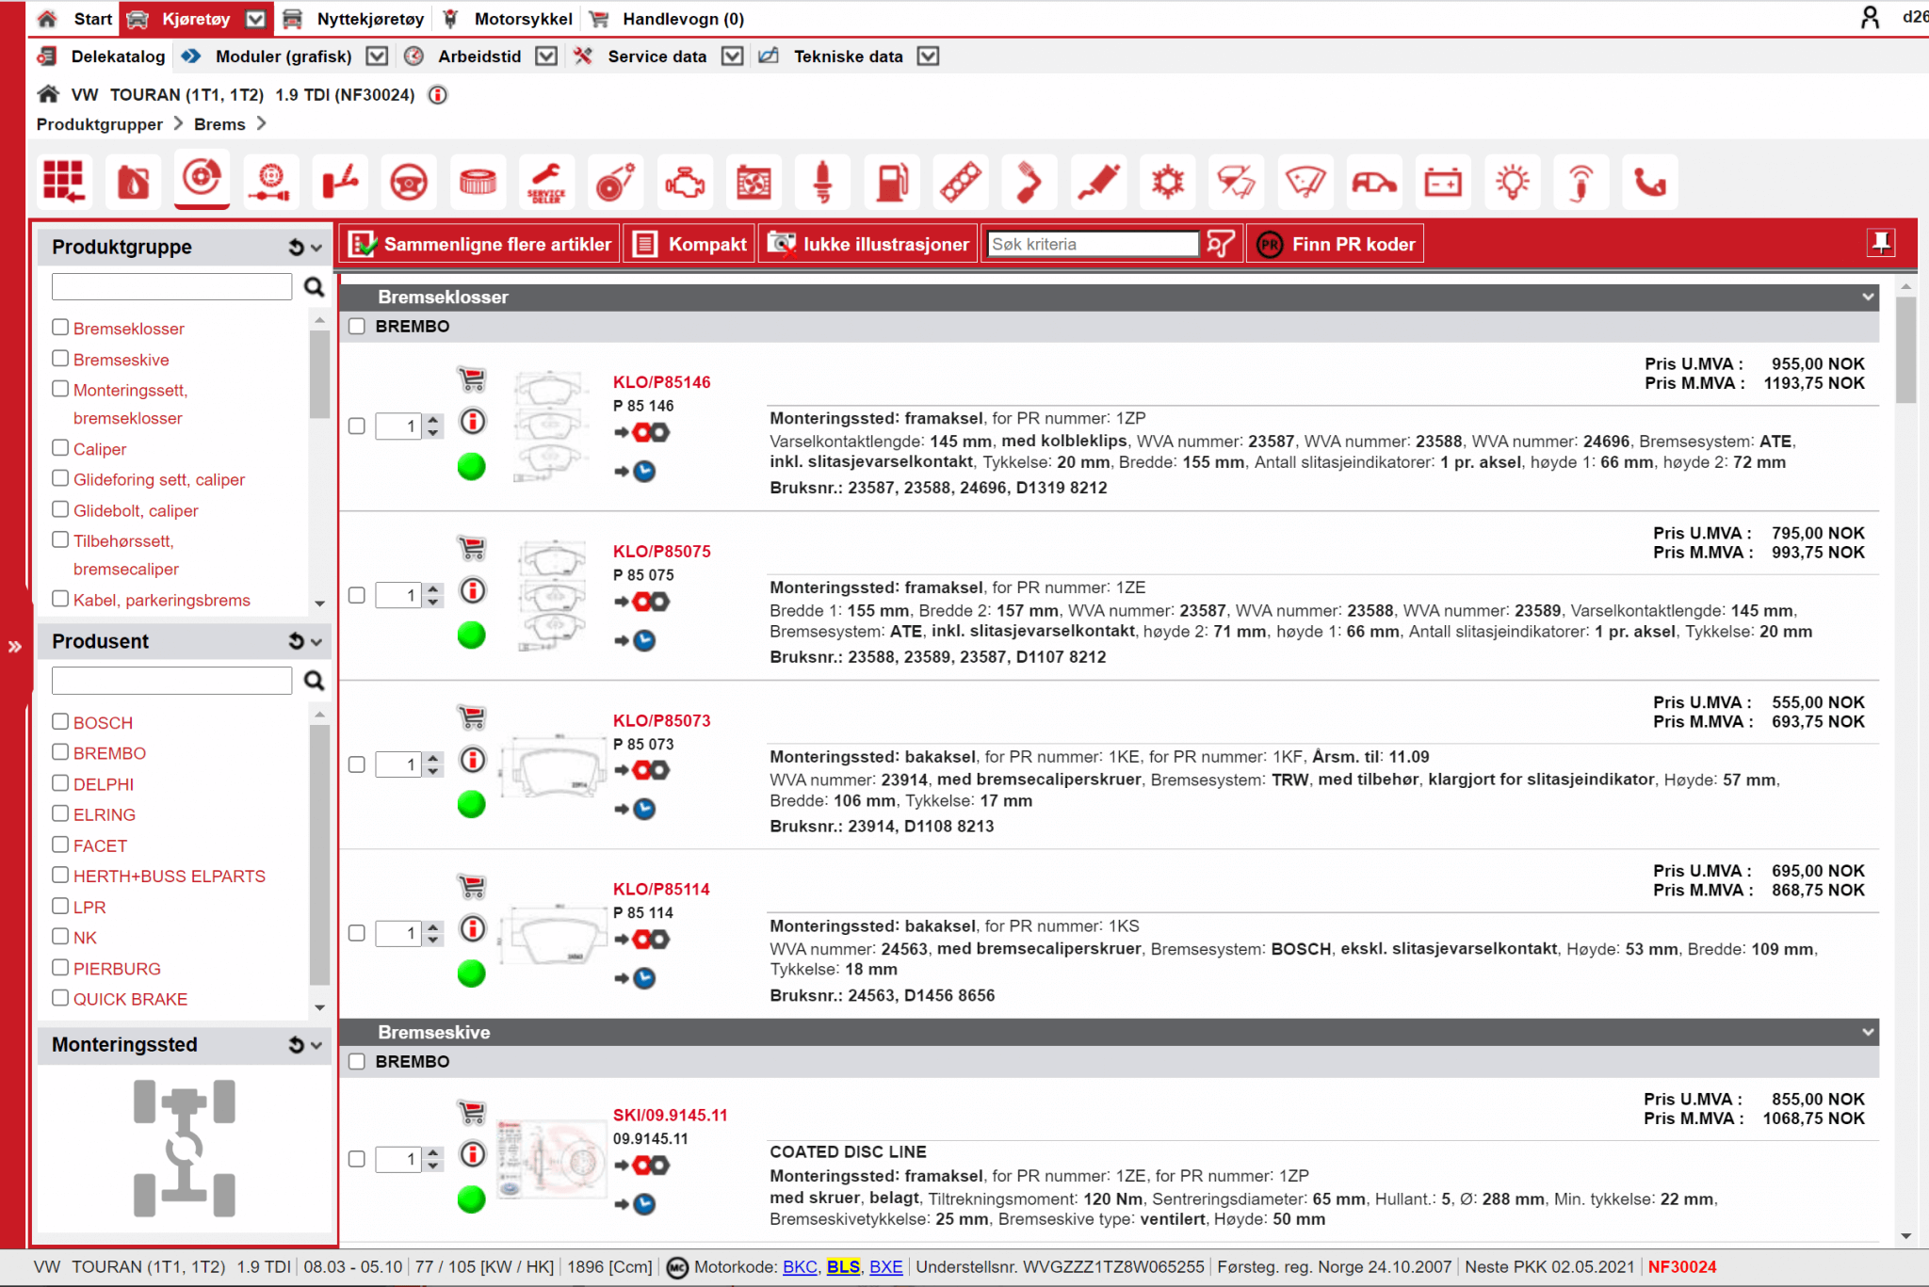Screen dimensions: 1929x1287
Task: Click the pin icon in red toolbar
Action: pos(1880,244)
